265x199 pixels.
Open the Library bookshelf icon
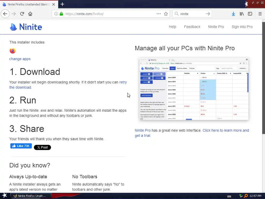coord(242,14)
